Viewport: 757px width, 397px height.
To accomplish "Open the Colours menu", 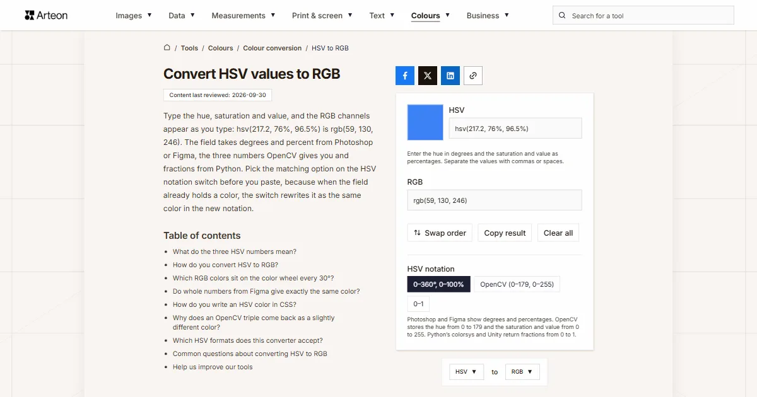I will pyautogui.click(x=430, y=16).
